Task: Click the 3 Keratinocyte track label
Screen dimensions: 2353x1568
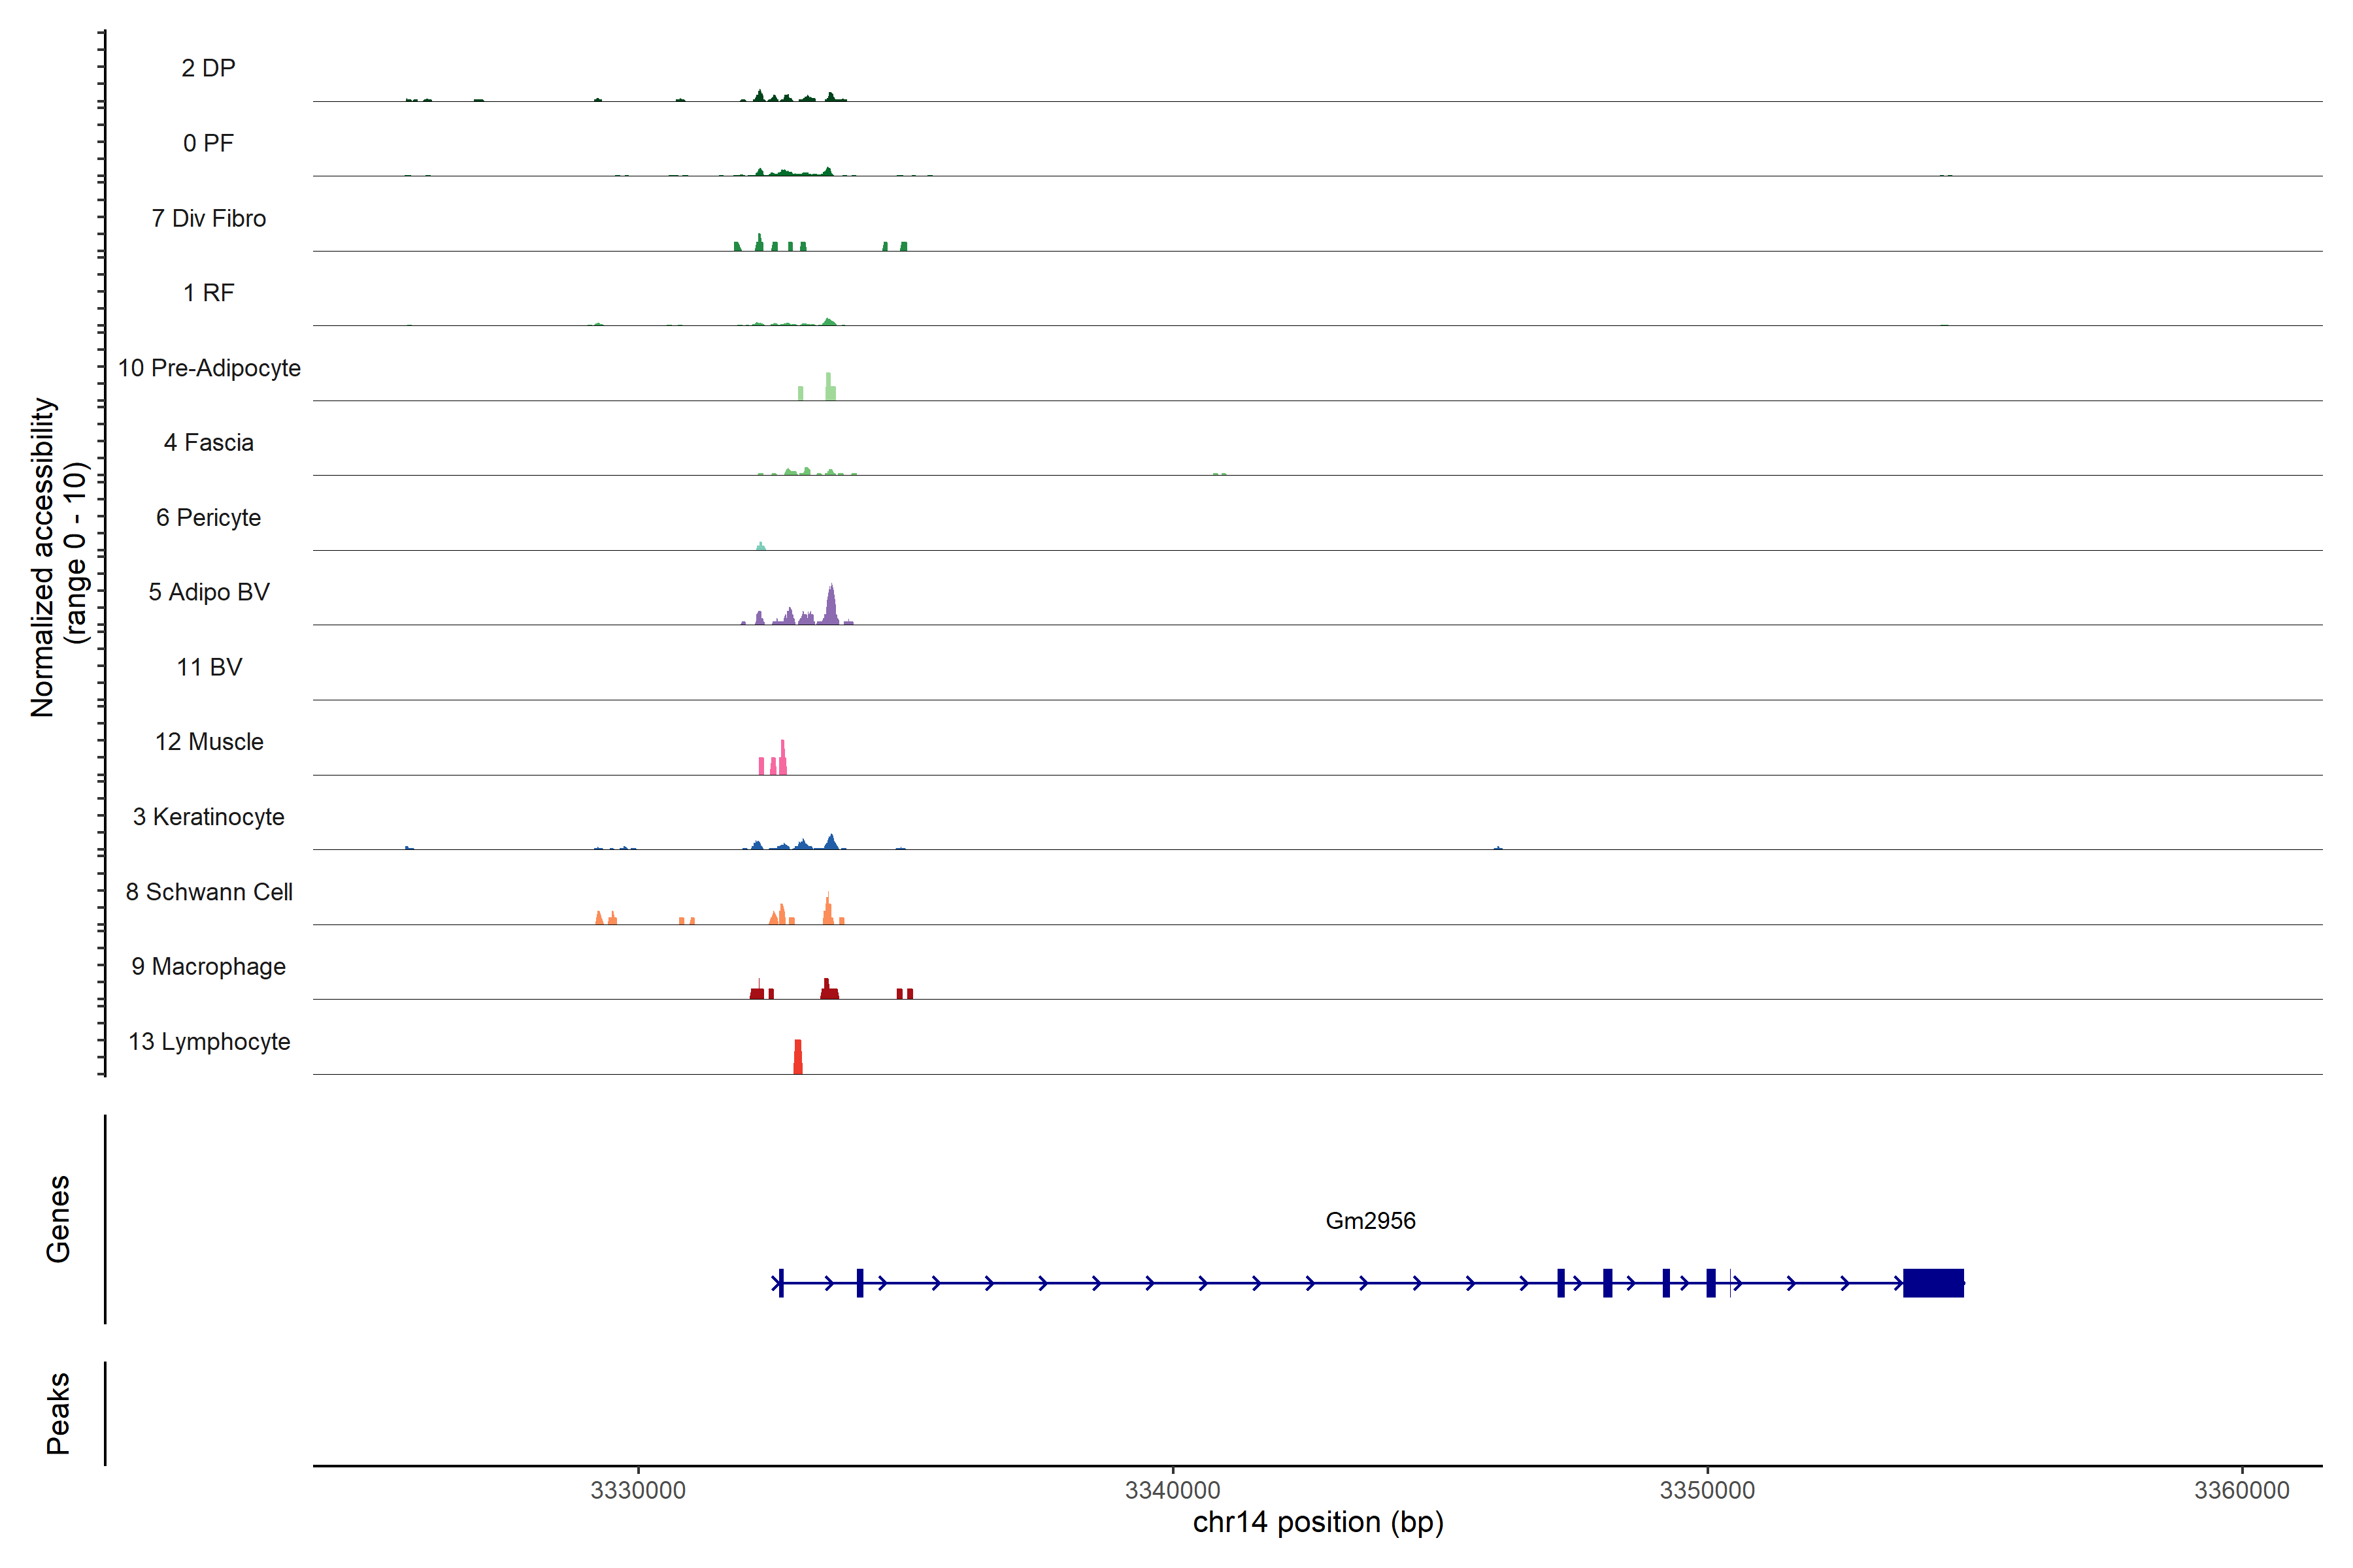Action: 208,817
